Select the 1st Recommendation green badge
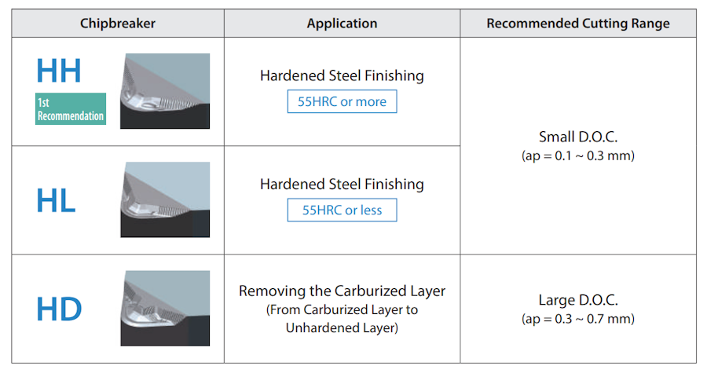Image resolution: width=707 pixels, height=373 pixels. (71, 109)
